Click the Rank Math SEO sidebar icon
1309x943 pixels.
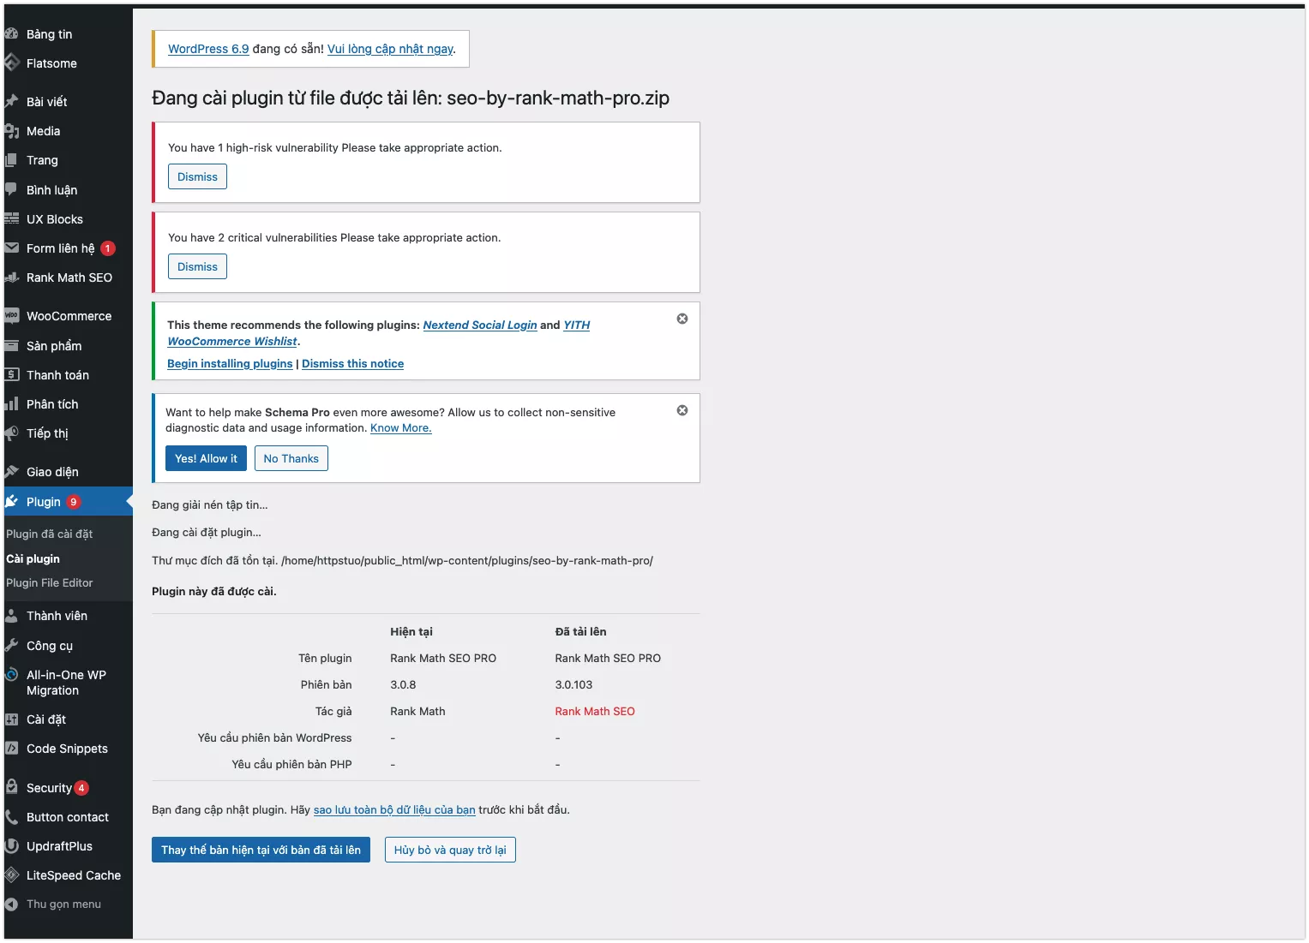(11, 278)
